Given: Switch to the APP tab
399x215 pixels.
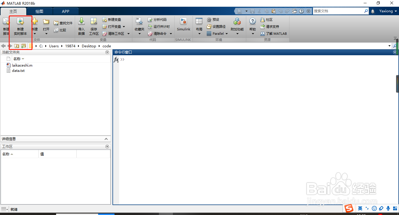Looking at the screenshot, I should click(x=66, y=11).
